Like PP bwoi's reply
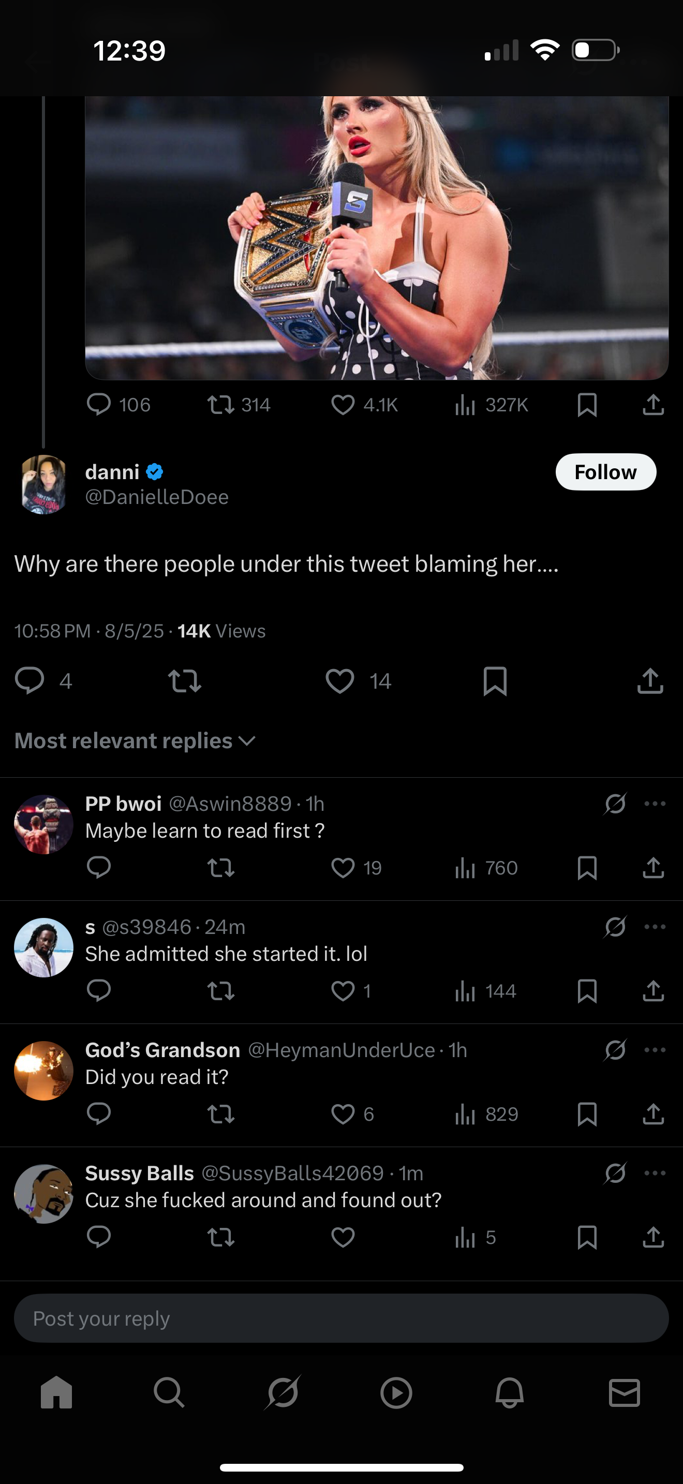The width and height of the screenshot is (683, 1484). point(343,868)
